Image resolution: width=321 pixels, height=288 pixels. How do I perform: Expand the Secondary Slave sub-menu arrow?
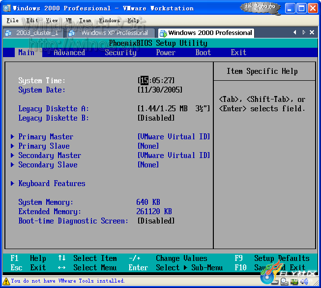pos(12,164)
